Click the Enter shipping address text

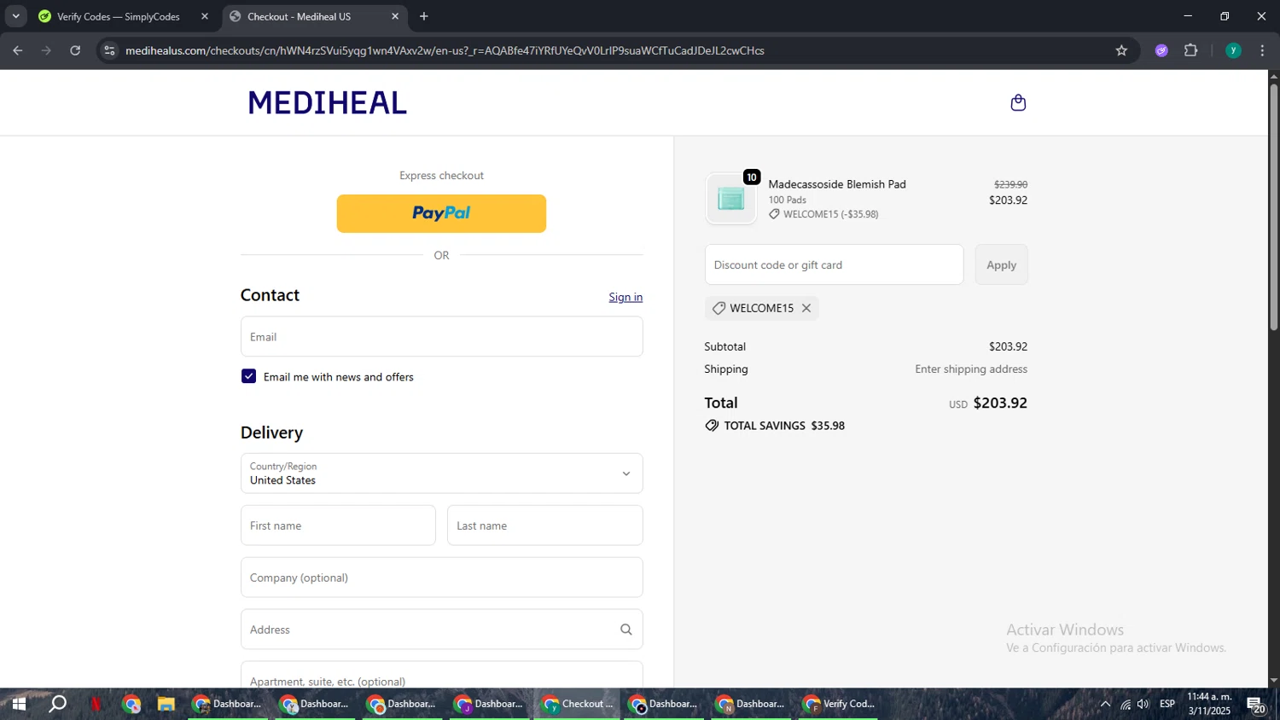pyautogui.click(x=971, y=369)
